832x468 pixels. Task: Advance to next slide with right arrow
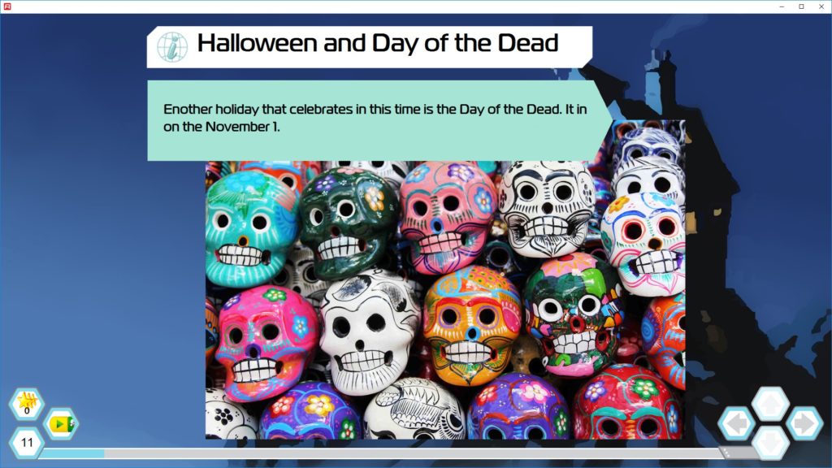tap(804, 423)
